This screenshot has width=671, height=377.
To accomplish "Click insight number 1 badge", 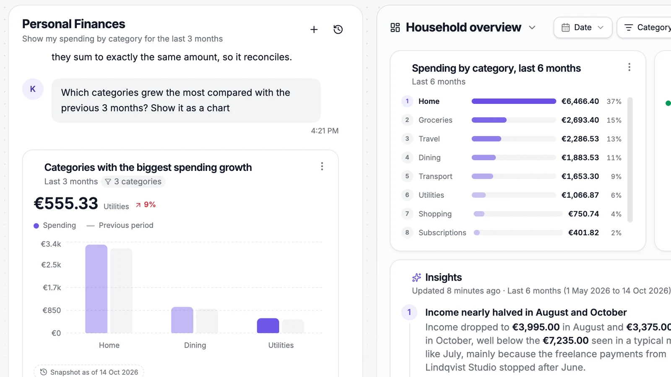I will click(409, 312).
